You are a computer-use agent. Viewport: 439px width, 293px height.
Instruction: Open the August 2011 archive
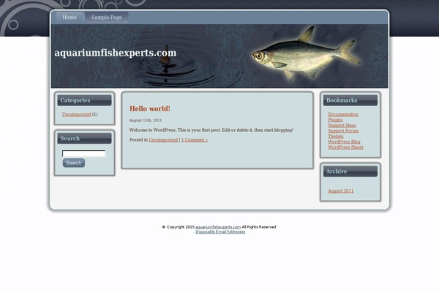[x=341, y=190]
